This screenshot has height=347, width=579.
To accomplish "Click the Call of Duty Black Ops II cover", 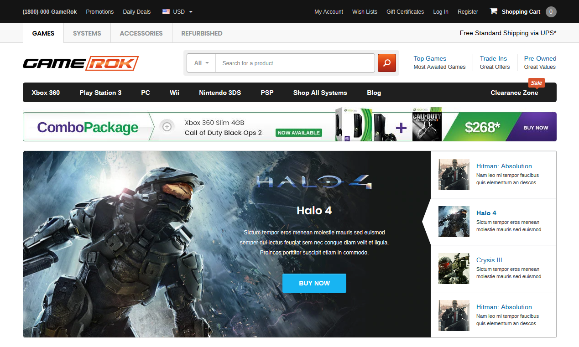I will point(427,124).
